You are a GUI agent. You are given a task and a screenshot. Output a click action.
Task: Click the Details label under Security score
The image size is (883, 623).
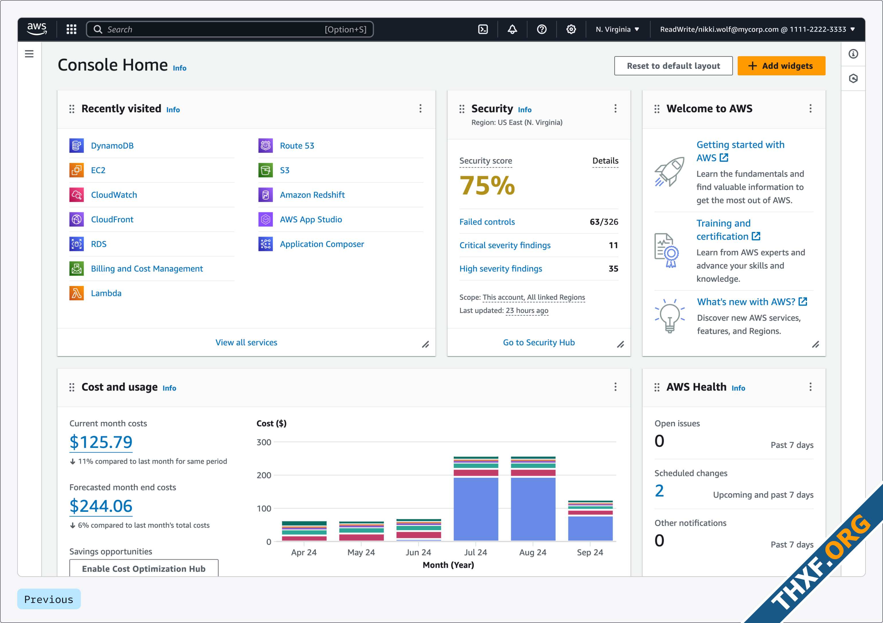605,161
